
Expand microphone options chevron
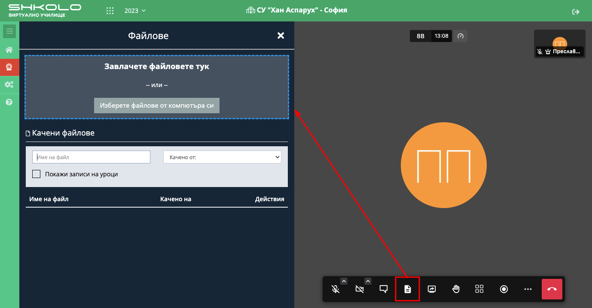(x=344, y=281)
